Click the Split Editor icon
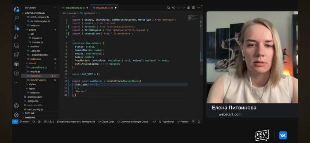The width and height of the screenshot is (310, 143). tap(193, 8)
